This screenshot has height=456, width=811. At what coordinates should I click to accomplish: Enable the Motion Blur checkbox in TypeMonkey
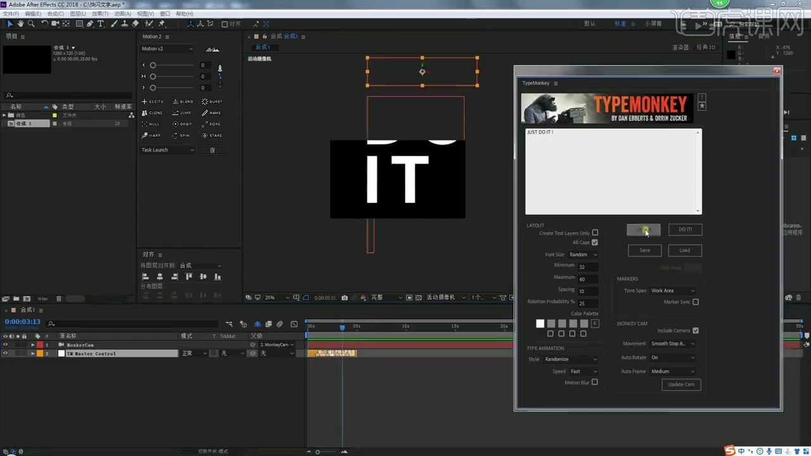click(595, 383)
